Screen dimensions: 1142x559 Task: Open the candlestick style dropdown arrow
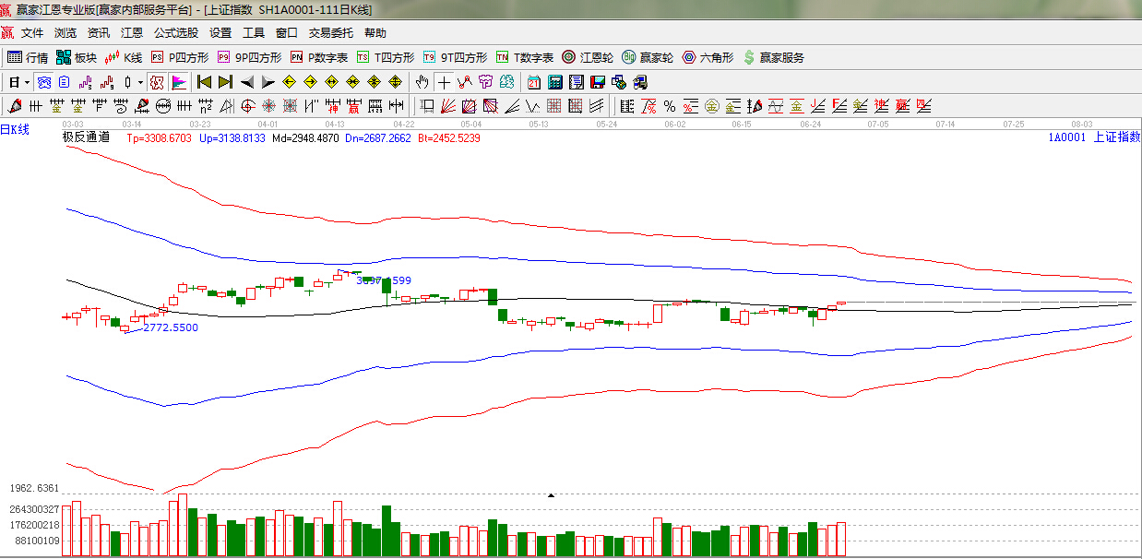click(140, 82)
